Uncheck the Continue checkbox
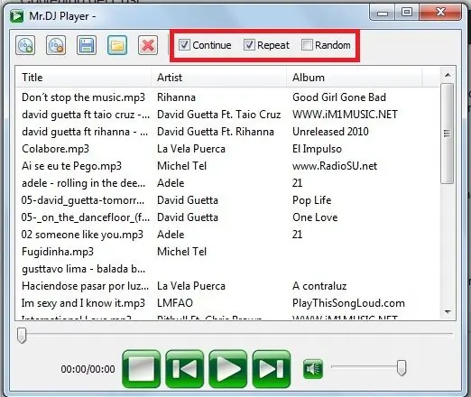 [184, 45]
